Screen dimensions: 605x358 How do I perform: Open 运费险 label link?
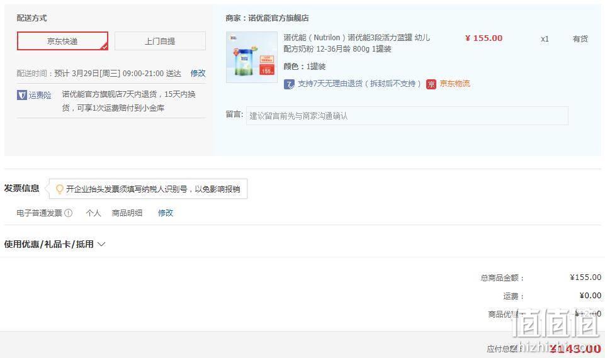tap(40, 95)
